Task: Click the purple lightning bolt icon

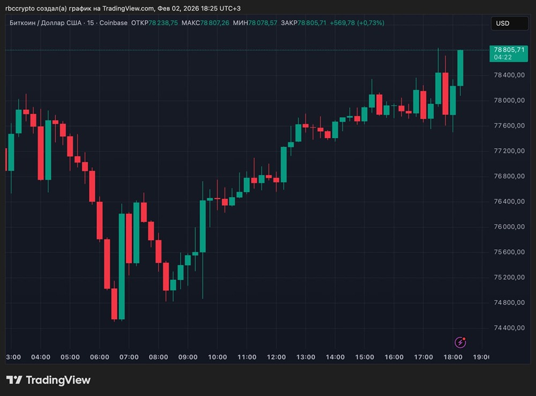Action: coord(460,342)
